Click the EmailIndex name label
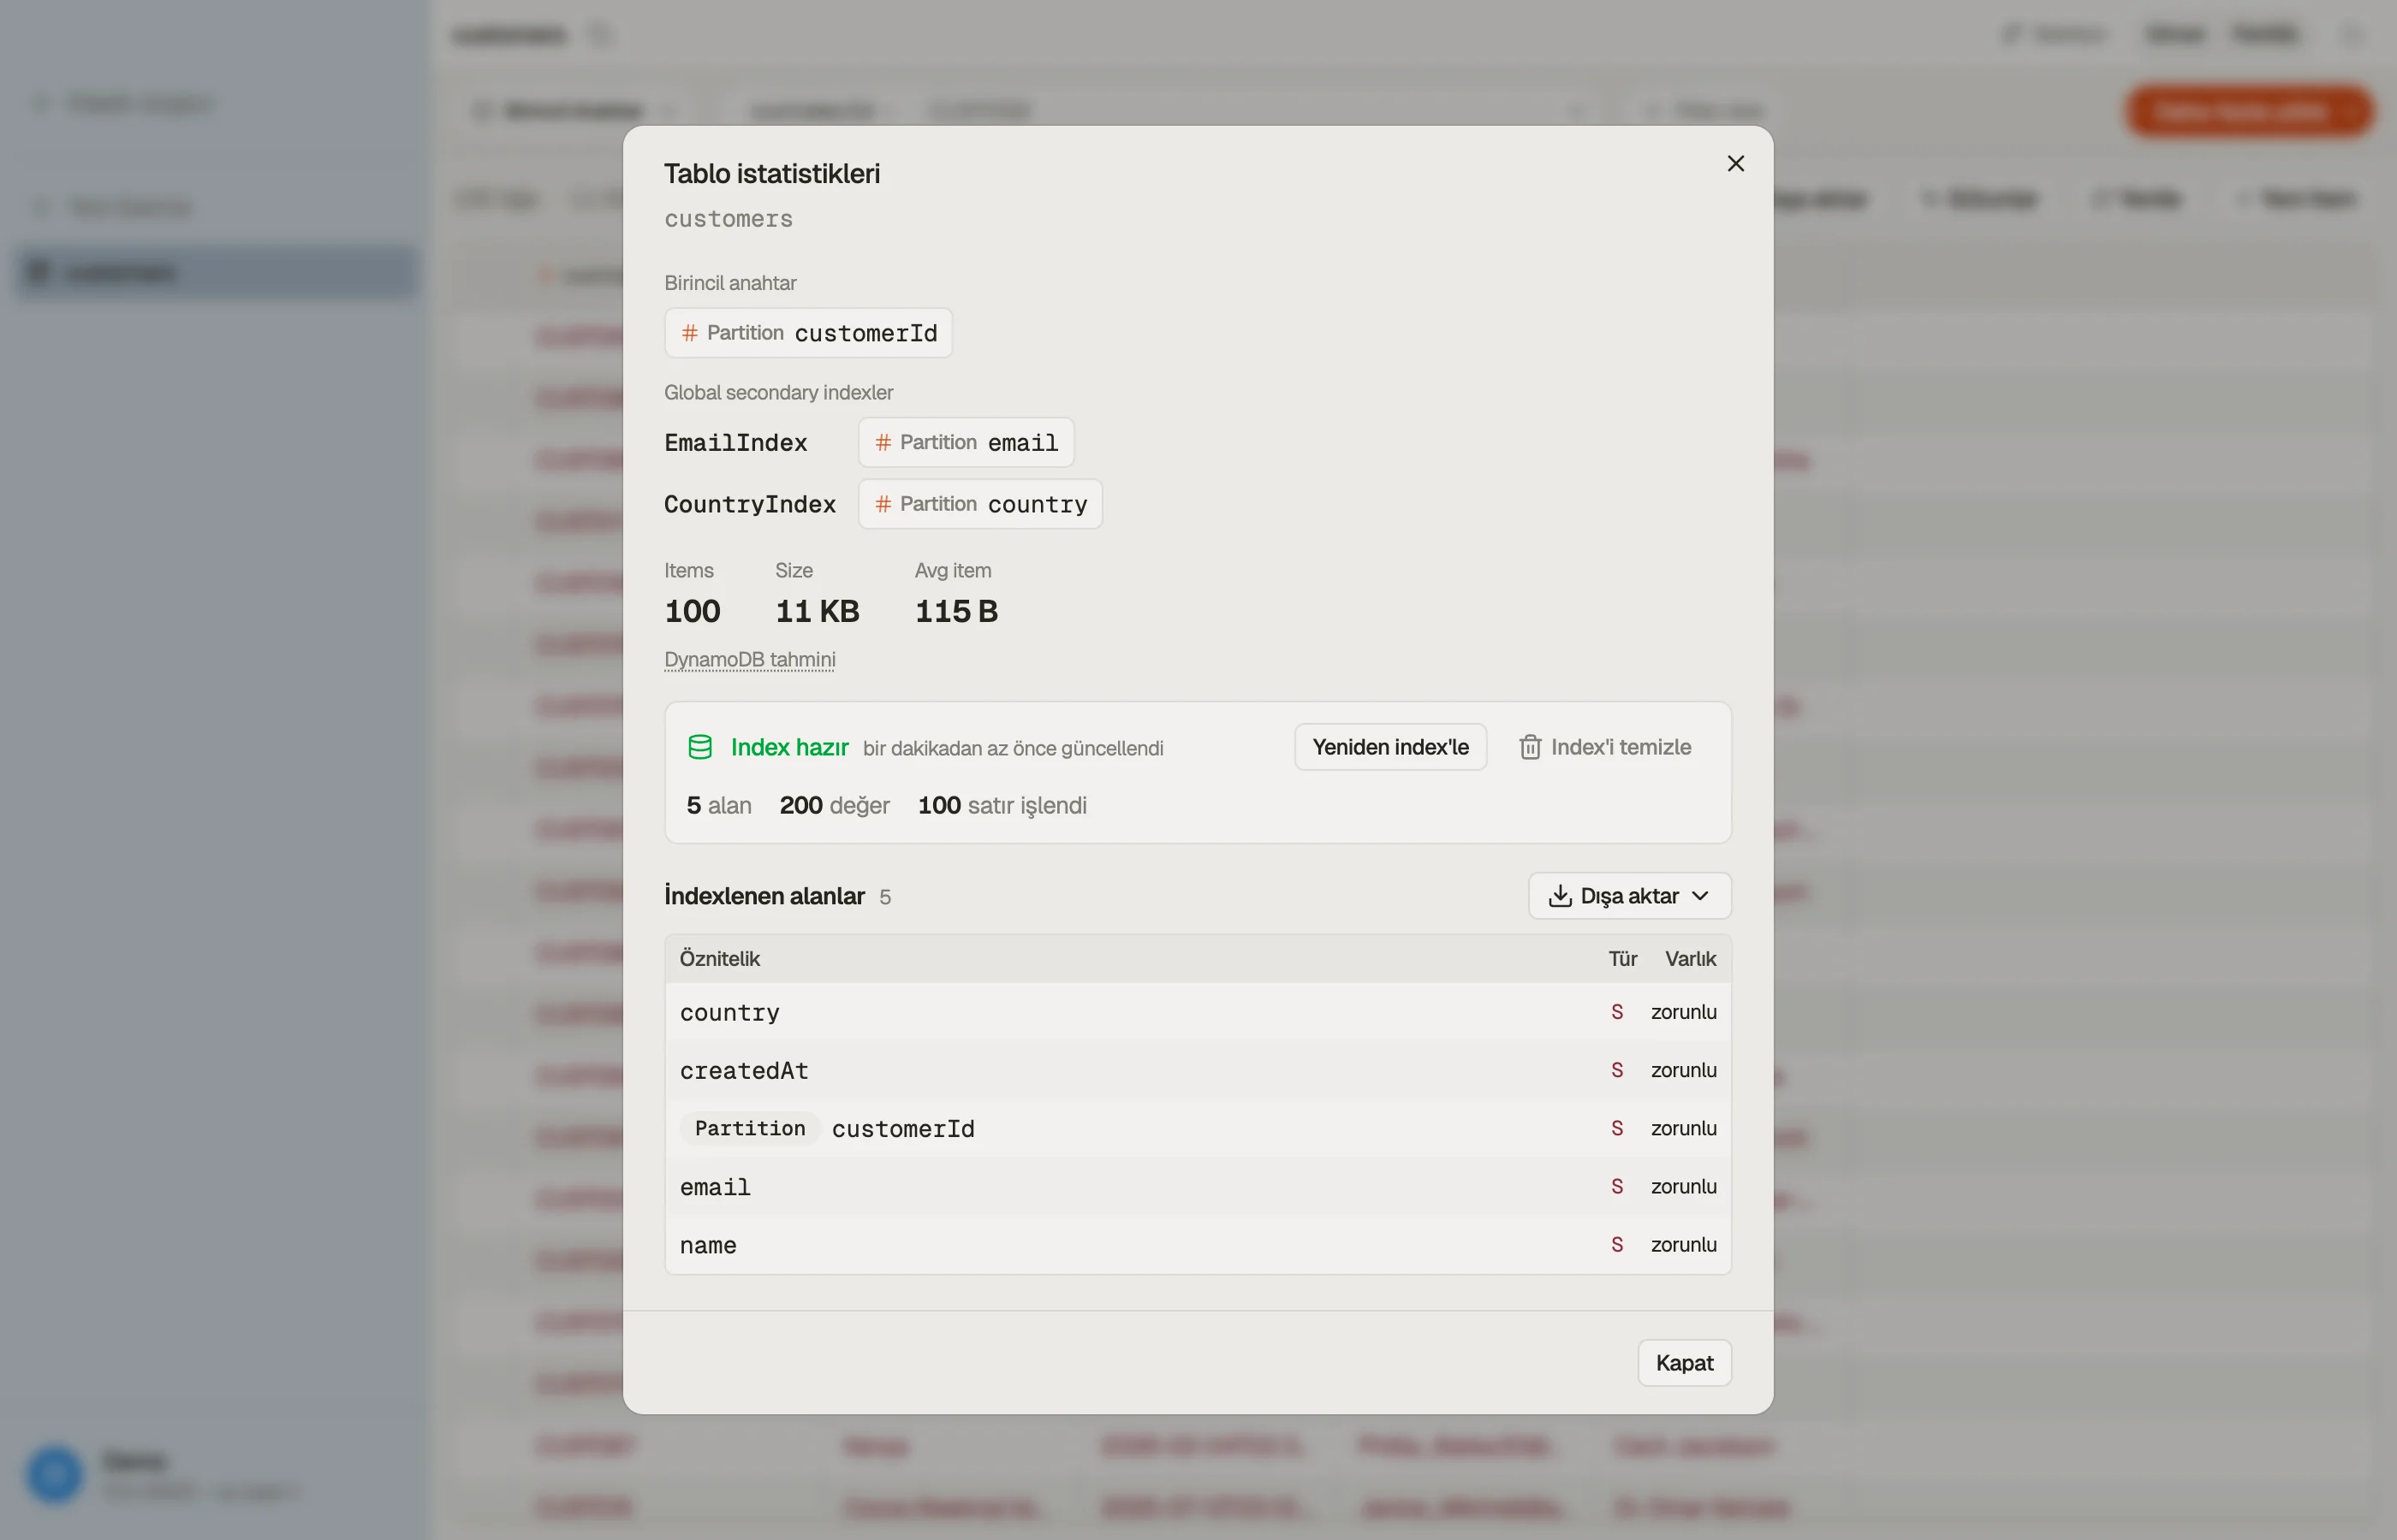This screenshot has height=1540, width=2397. click(735, 443)
